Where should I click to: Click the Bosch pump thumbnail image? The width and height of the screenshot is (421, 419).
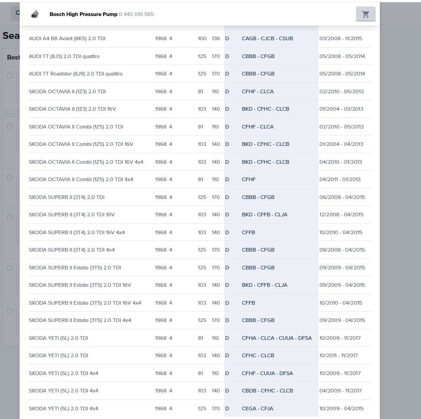tap(35, 14)
